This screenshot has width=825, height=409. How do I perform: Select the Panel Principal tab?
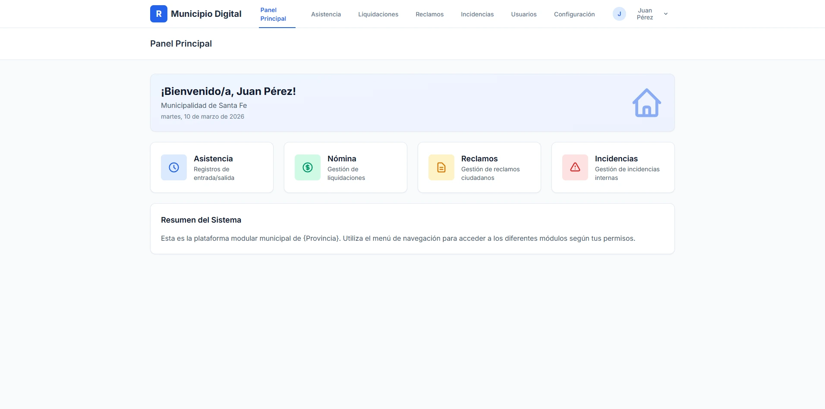277,14
